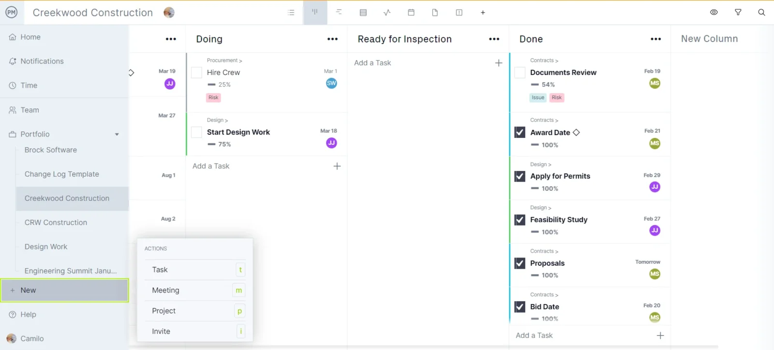Choose Project from Actions menu
The image size is (774, 350).
[x=195, y=311]
